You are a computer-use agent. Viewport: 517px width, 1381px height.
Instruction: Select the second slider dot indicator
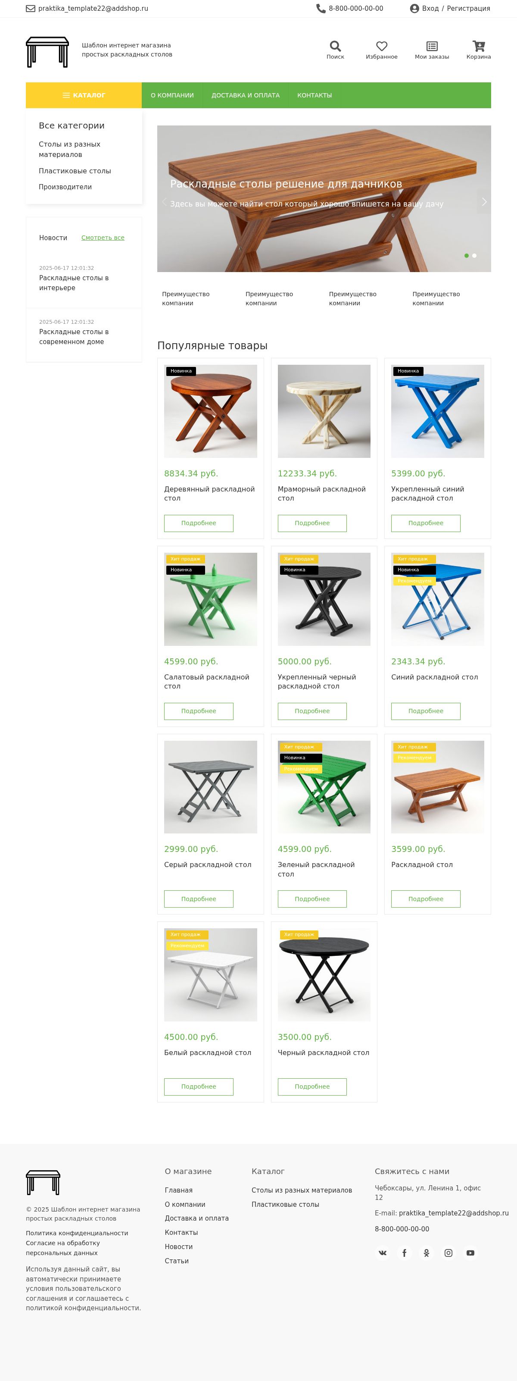point(474,256)
